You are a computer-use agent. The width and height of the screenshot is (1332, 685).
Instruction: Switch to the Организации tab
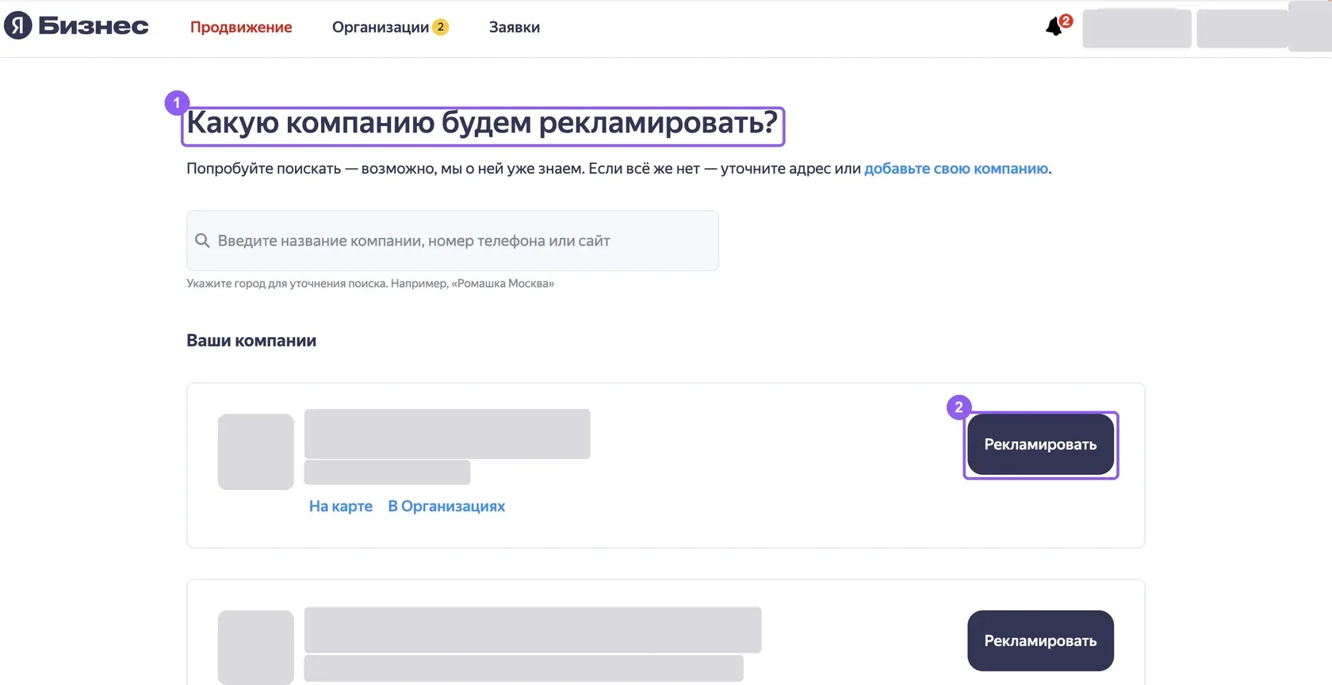[x=381, y=27]
